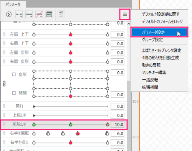Select the 前腕UP parameter name
Screen dimensions: 192x151
(x=19, y=124)
